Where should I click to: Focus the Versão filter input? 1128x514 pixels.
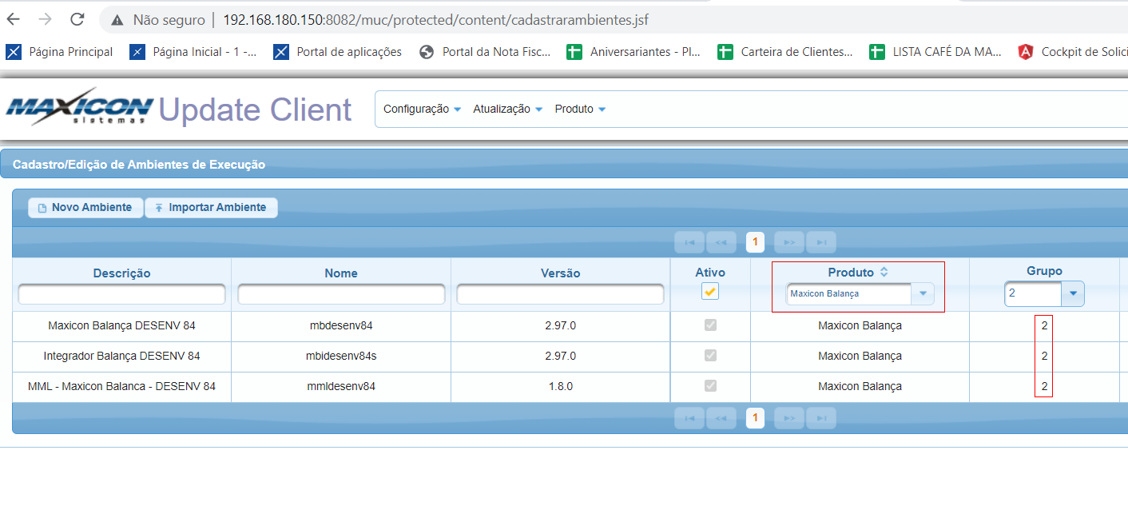(560, 294)
